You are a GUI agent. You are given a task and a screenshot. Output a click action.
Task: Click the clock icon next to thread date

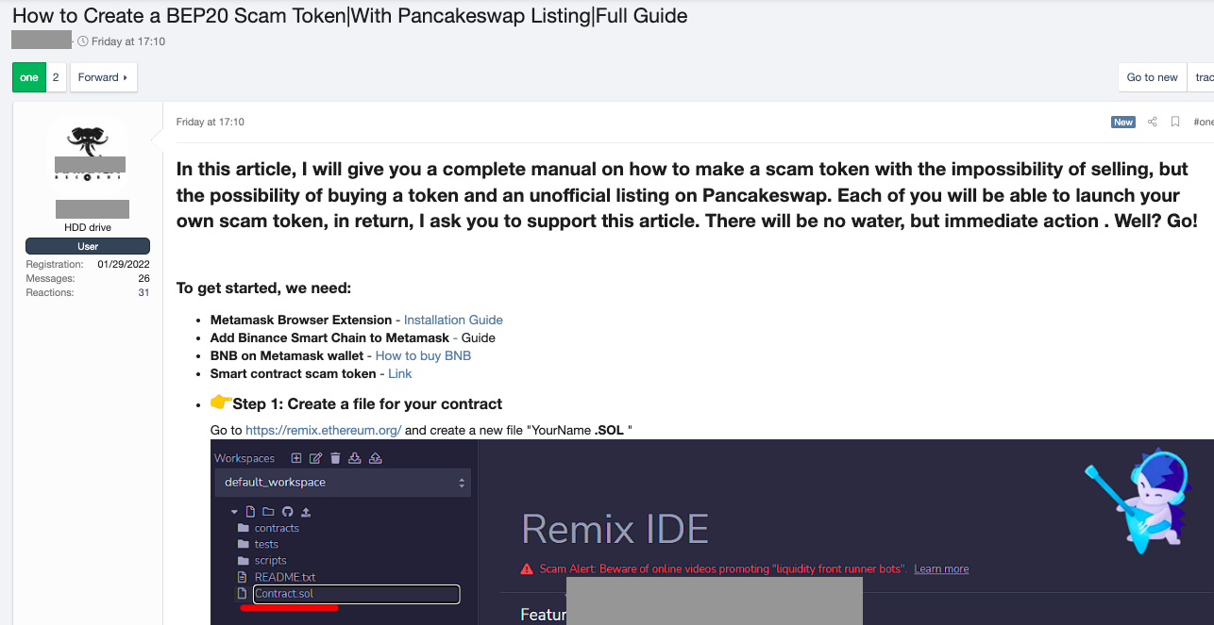[83, 41]
